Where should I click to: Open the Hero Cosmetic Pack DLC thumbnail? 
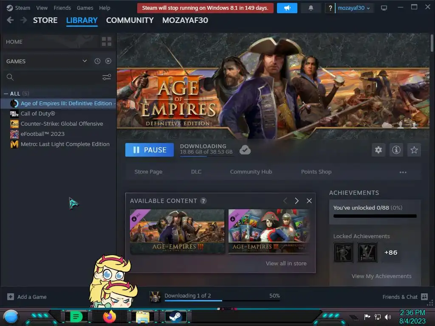tap(269, 231)
